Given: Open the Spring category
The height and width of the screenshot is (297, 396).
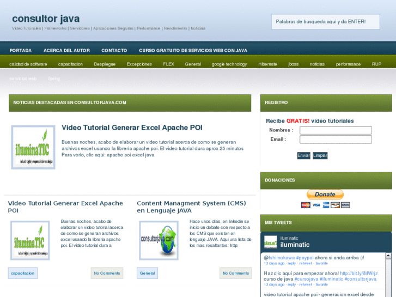Looking at the screenshot, I should (x=54, y=78).
